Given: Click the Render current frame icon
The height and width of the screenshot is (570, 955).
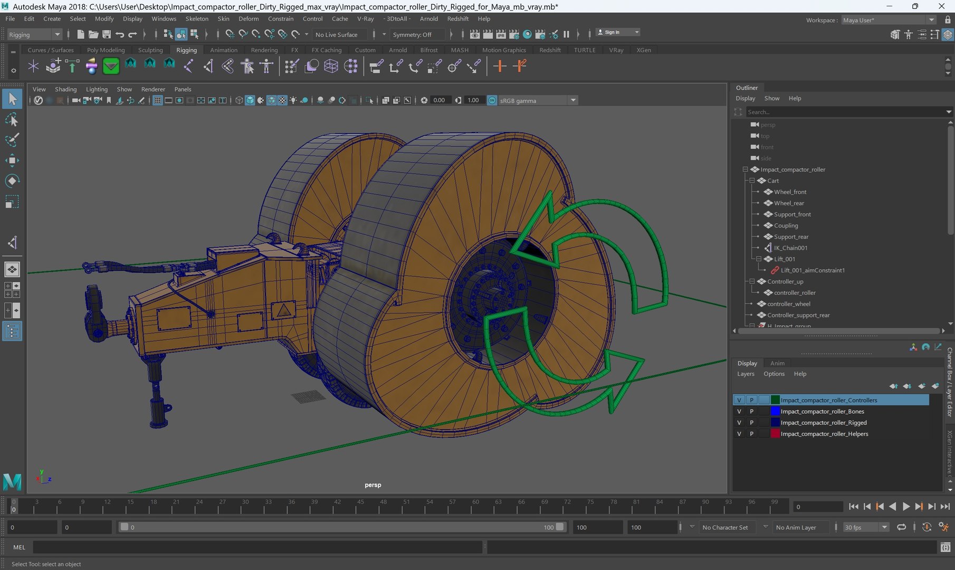Looking at the screenshot, I should [488, 34].
